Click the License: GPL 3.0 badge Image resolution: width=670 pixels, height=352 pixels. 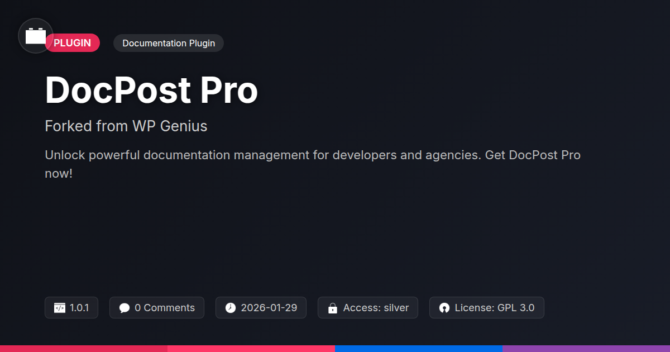tap(487, 308)
